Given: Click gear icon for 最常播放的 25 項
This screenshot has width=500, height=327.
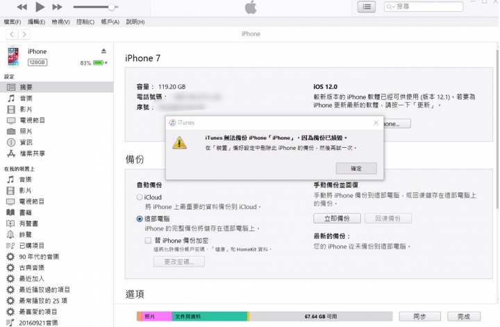Looking at the screenshot, I should [10, 301].
